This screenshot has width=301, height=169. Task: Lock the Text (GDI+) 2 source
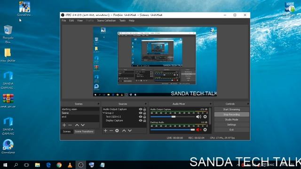tap(144, 117)
